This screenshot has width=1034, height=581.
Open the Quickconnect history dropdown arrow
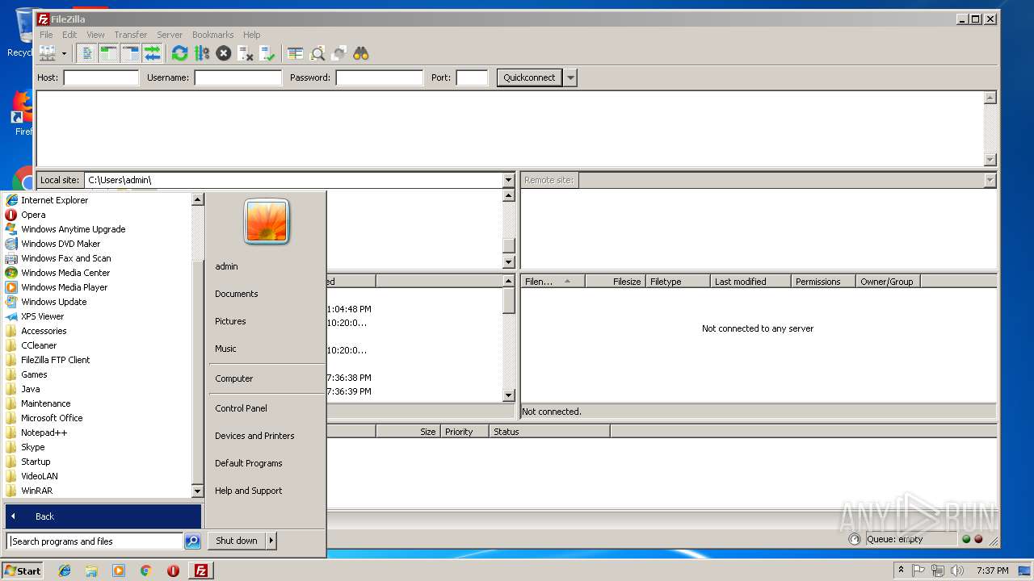[x=570, y=77]
